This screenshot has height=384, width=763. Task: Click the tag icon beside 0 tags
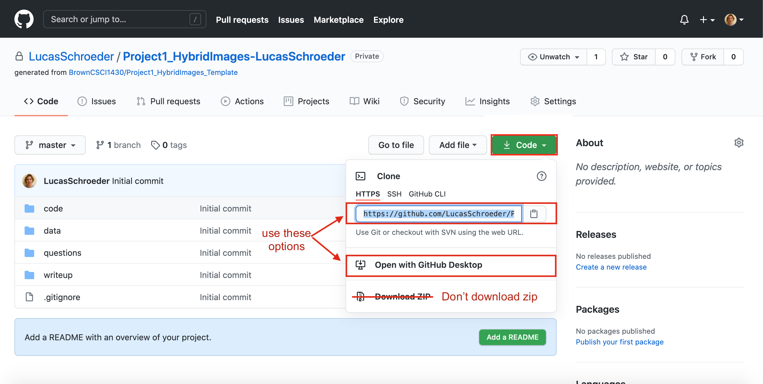tap(155, 145)
